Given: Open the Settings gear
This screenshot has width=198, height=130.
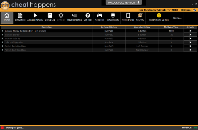Looking at the screenshot, I should (61, 17).
